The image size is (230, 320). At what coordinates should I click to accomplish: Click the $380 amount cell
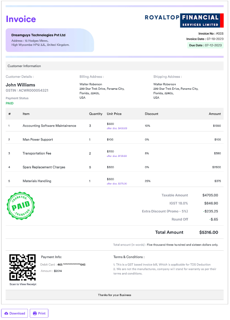[217, 153]
